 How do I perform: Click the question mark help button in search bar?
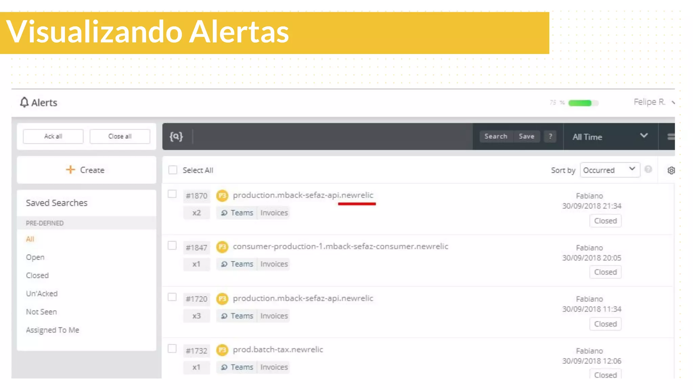pyautogui.click(x=550, y=136)
